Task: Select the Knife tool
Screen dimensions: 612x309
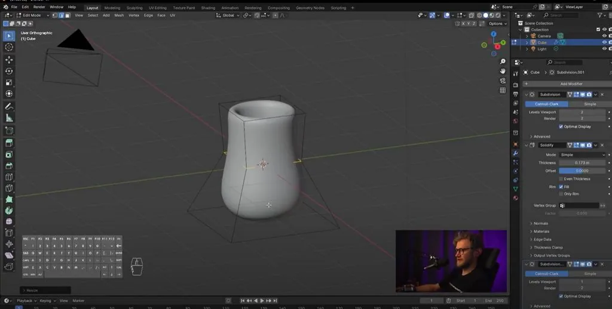Action: click(9, 189)
